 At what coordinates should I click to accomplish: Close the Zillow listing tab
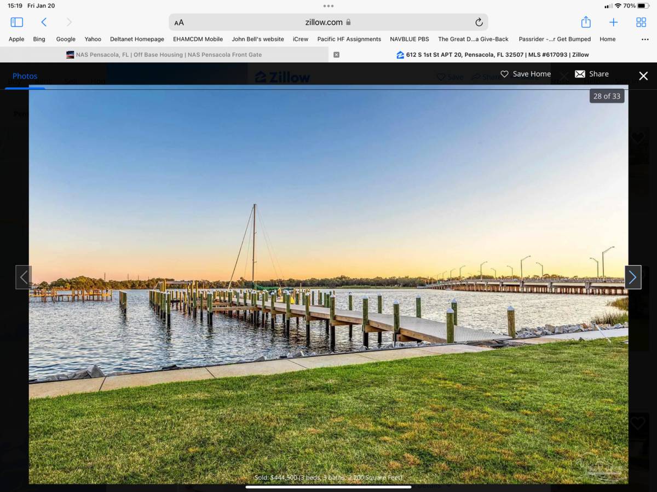(336, 55)
